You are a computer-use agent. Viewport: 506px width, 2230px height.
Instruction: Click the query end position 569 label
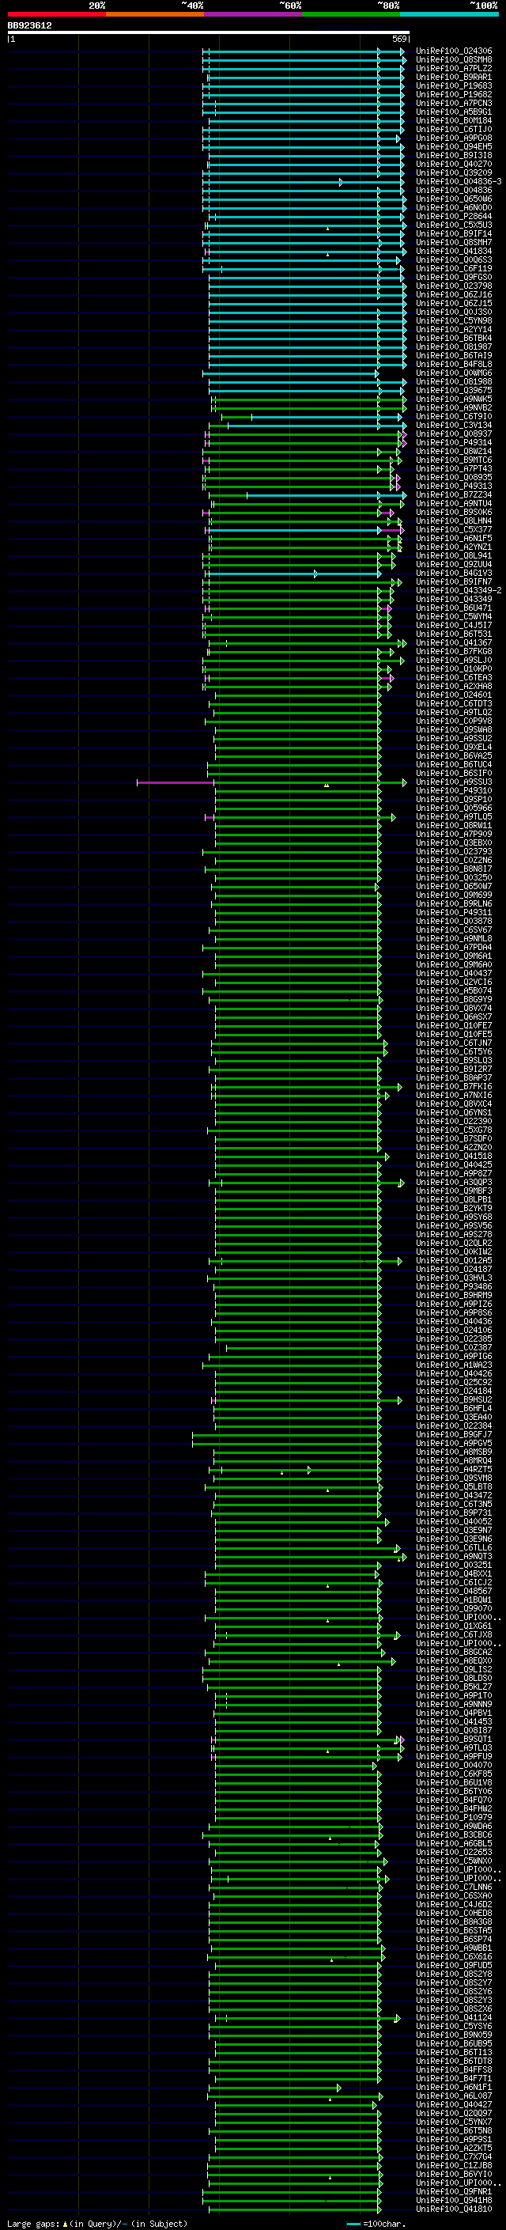(x=399, y=39)
